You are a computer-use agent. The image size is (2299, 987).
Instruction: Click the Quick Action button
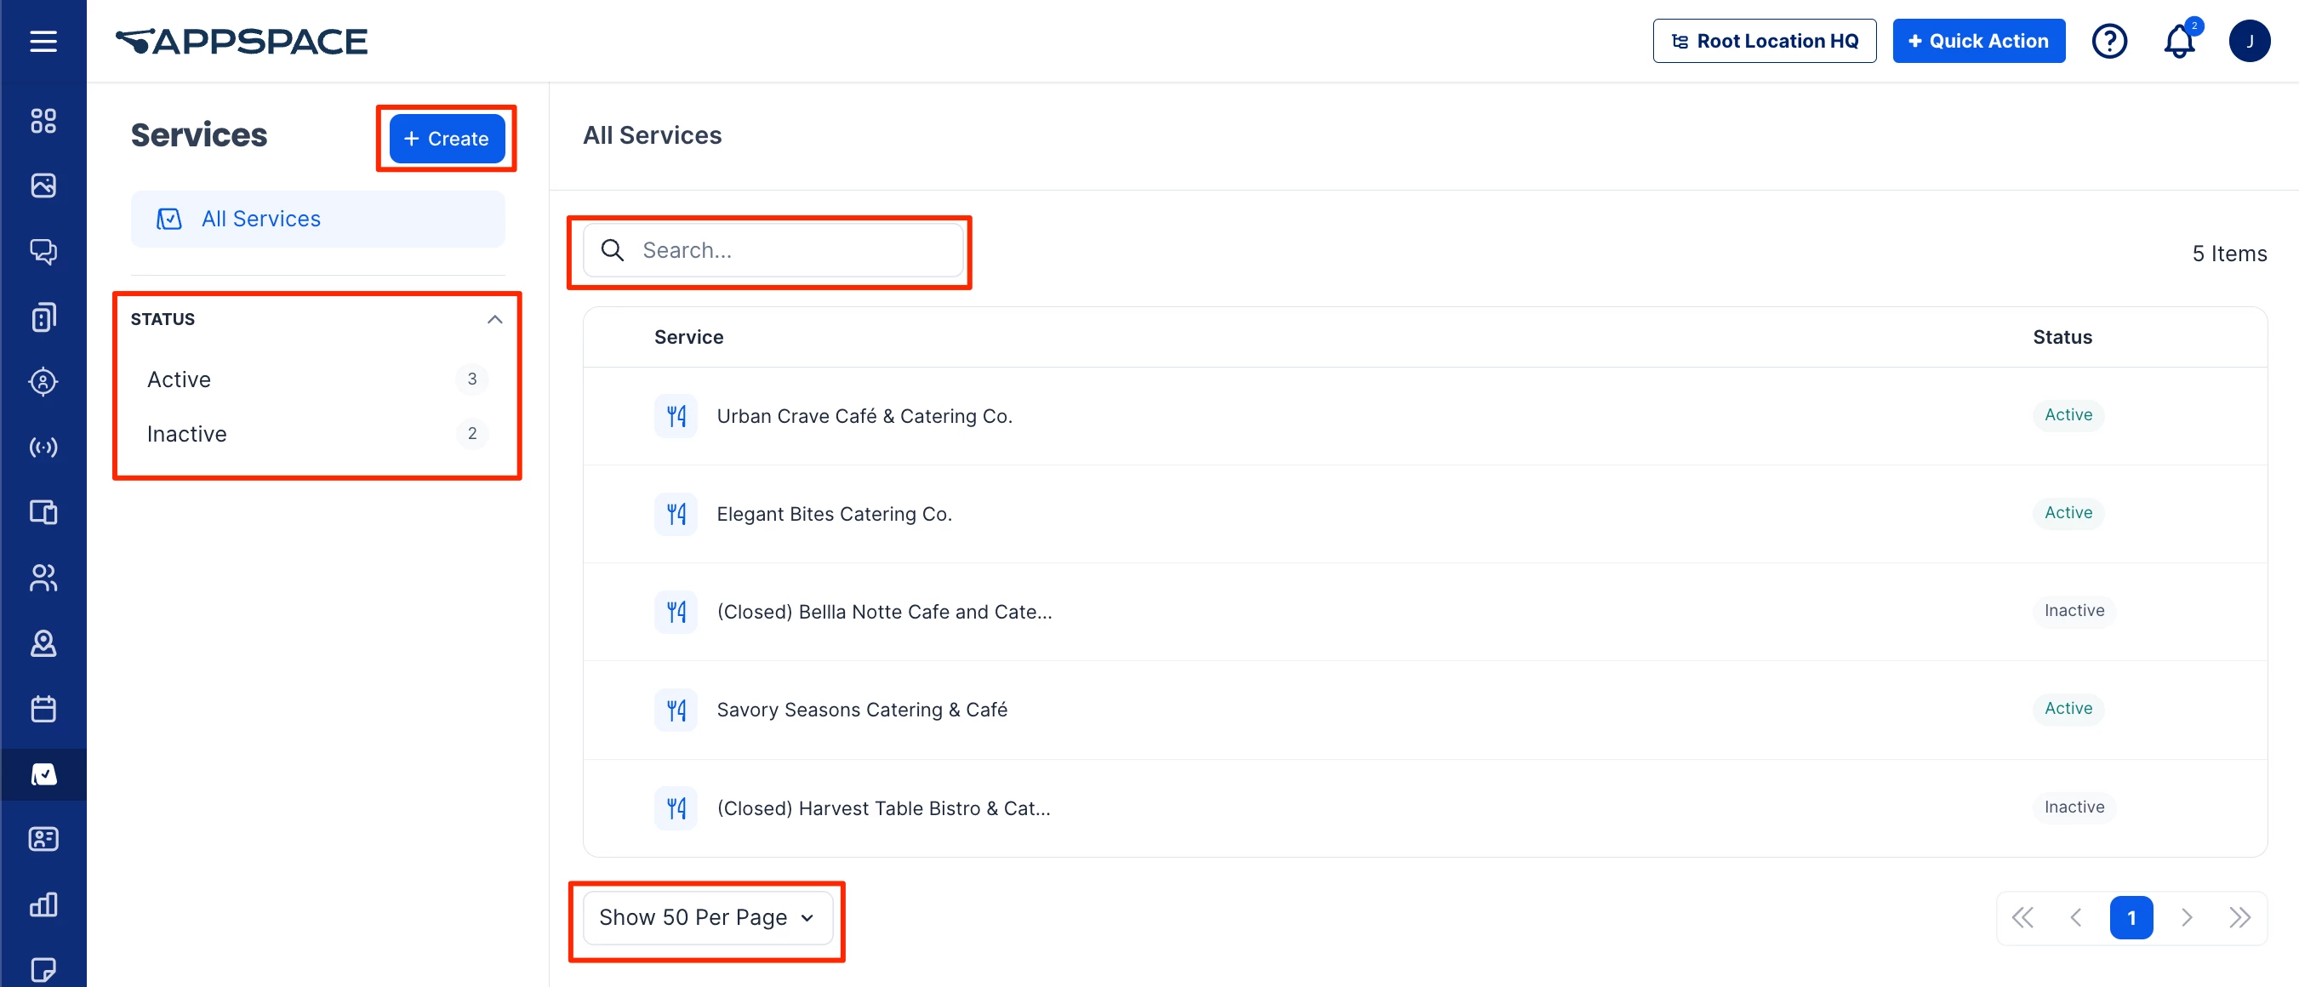tap(1977, 41)
